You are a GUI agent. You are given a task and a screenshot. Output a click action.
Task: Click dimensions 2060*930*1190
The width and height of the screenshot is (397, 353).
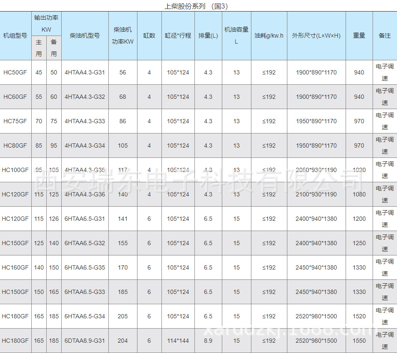coord(316,170)
